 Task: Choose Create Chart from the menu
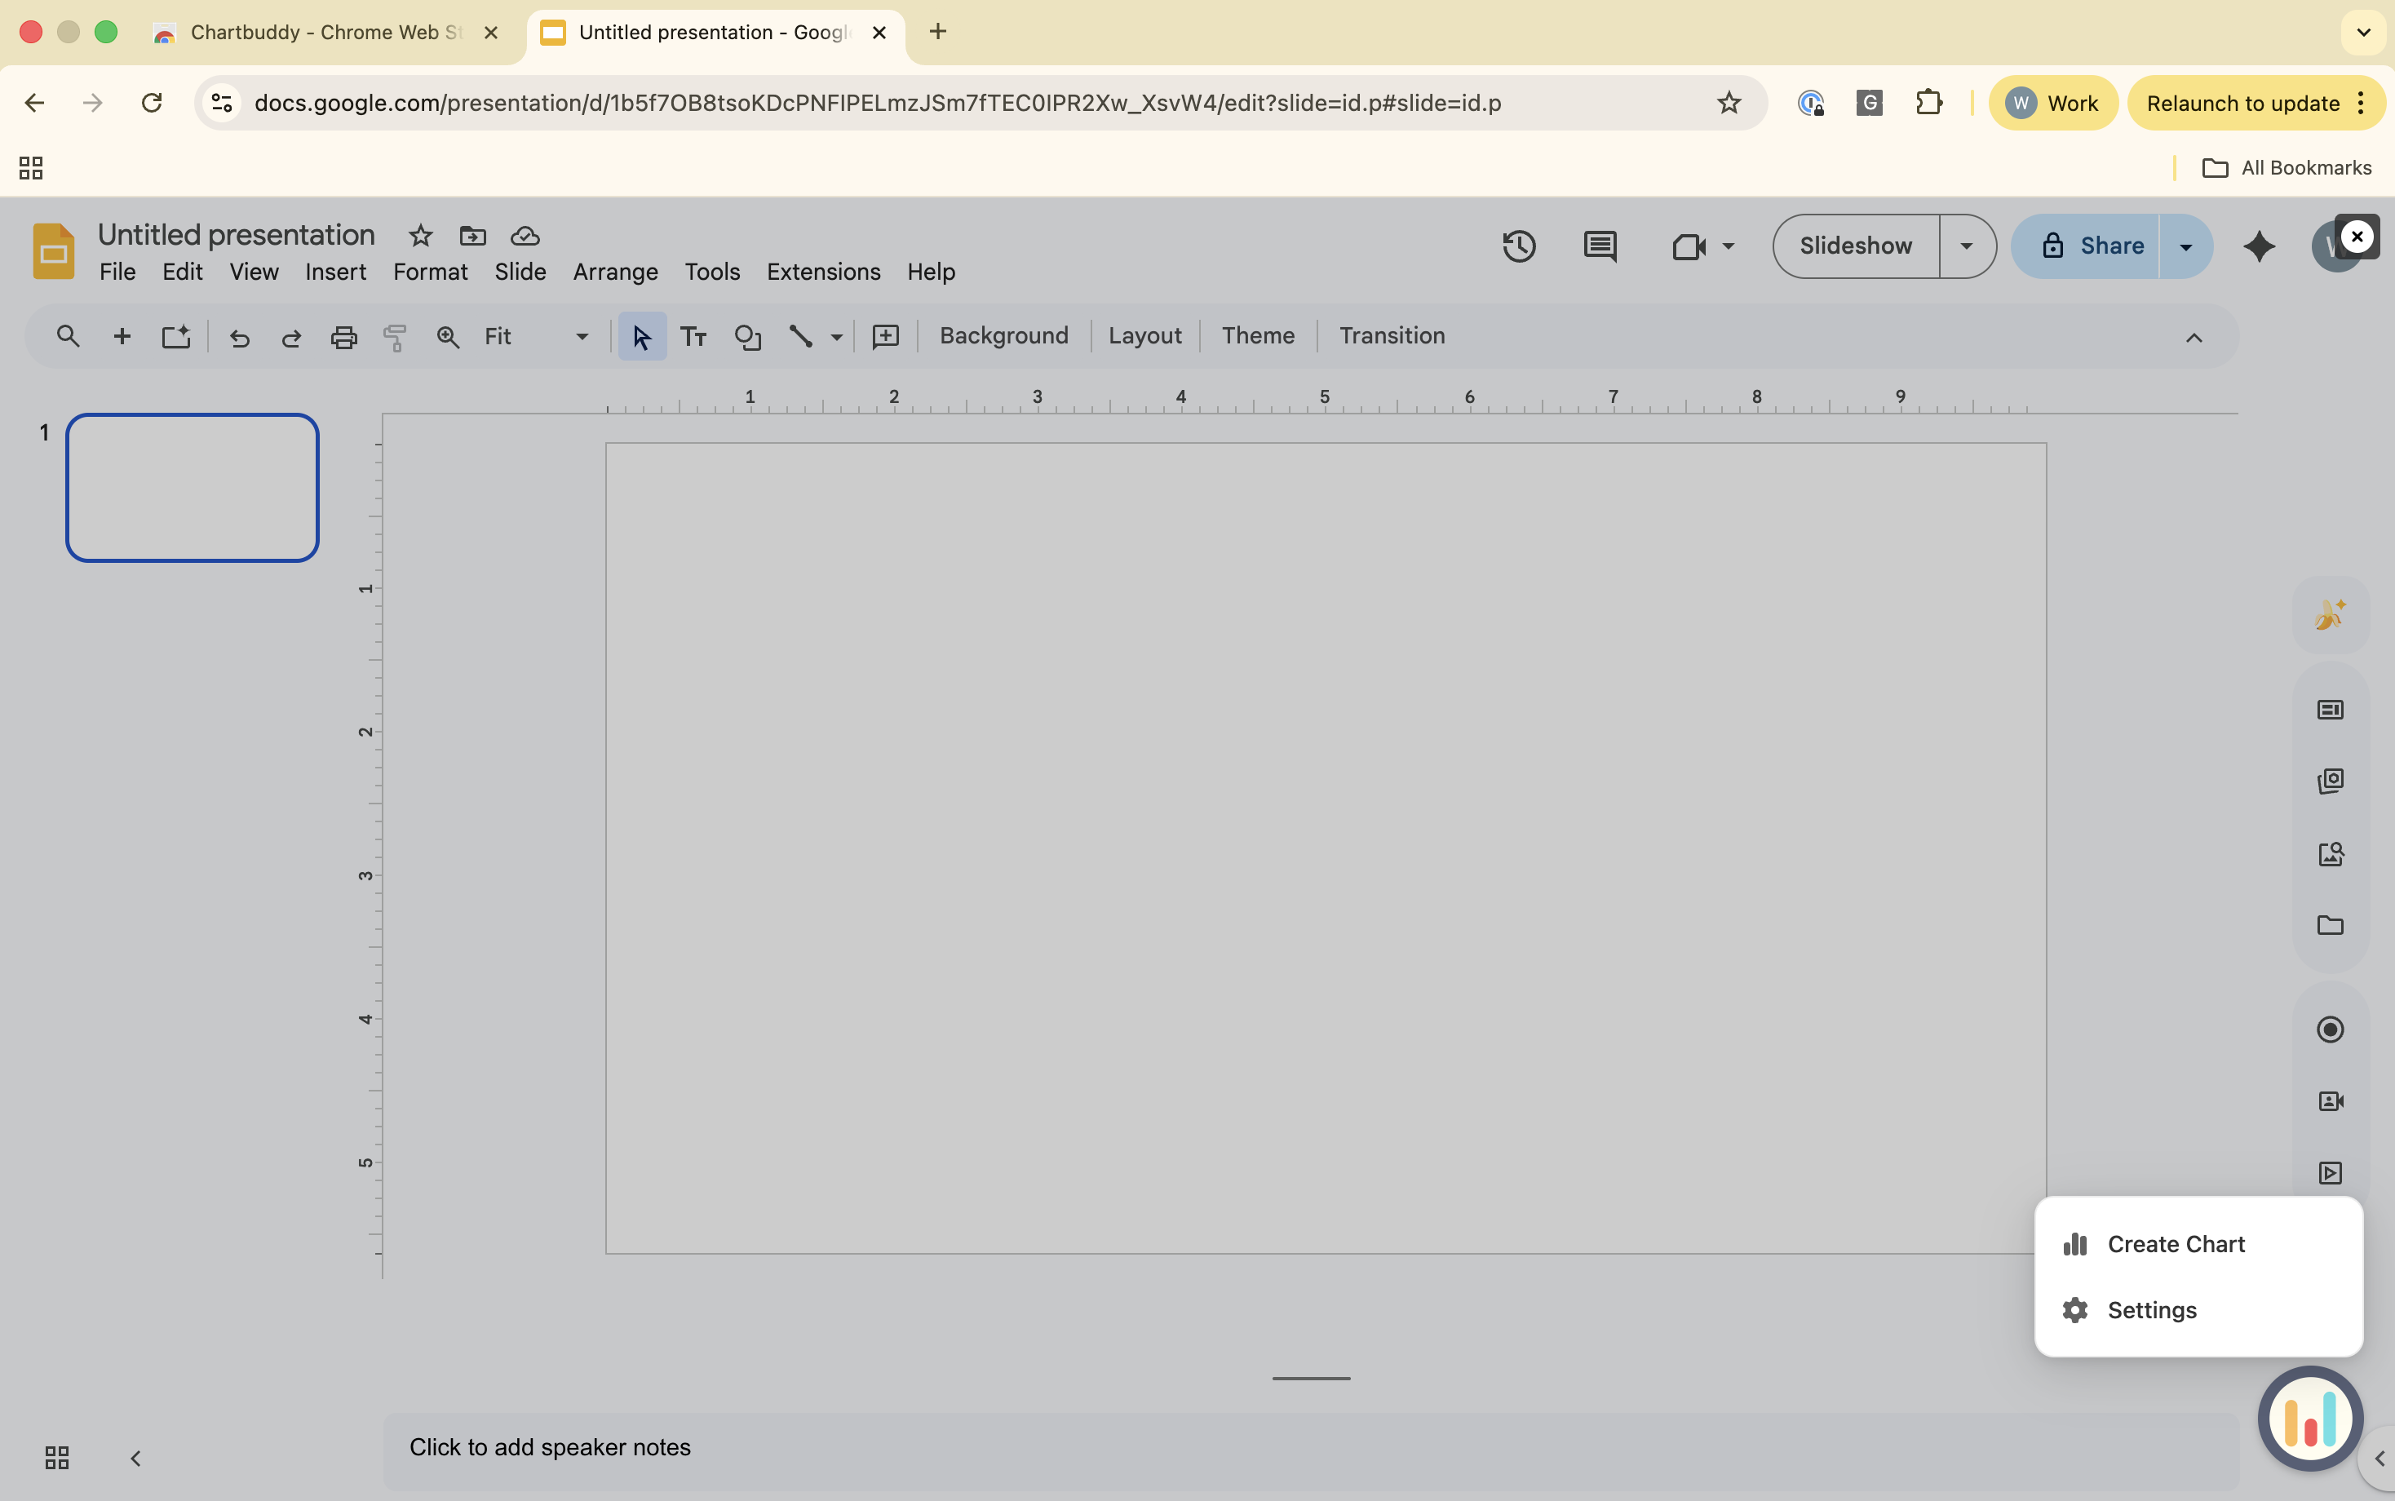click(x=2175, y=1243)
